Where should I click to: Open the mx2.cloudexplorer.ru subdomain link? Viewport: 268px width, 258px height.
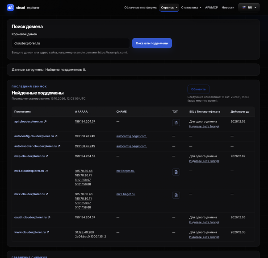29,194
